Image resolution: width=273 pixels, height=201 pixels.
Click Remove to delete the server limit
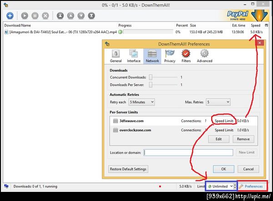coord(243,139)
